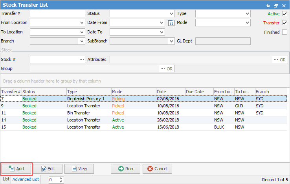
Task: Sort by Branch column header
Action: pyautogui.click(x=271, y=92)
